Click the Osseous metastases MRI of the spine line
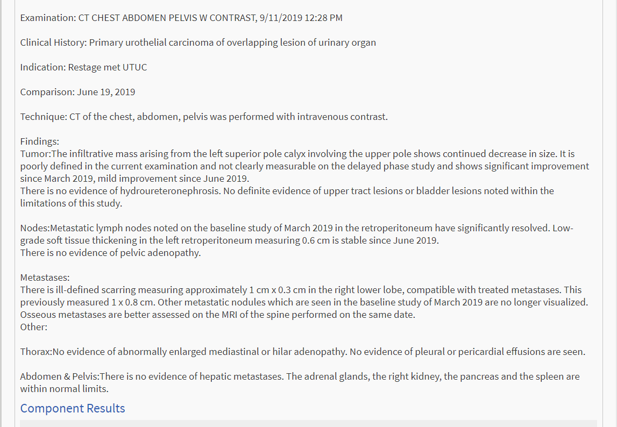The image size is (617, 427). [218, 315]
